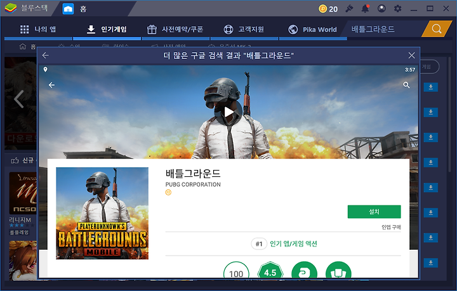Click Play Store search magnifier icon
The height and width of the screenshot is (291, 457).
click(x=406, y=85)
